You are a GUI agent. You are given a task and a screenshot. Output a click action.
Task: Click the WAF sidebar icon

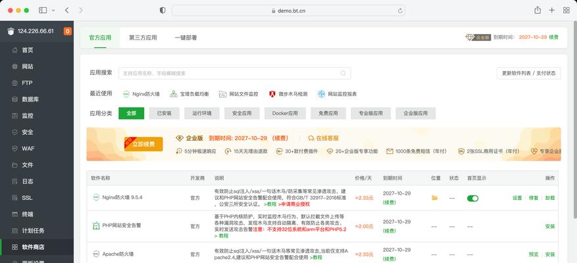[x=14, y=148]
